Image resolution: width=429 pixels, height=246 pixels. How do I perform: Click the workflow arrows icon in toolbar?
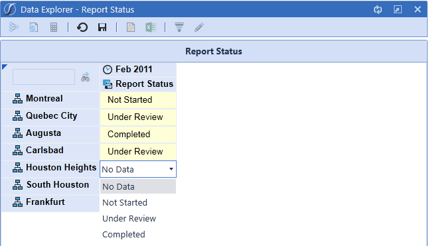[x=13, y=27]
